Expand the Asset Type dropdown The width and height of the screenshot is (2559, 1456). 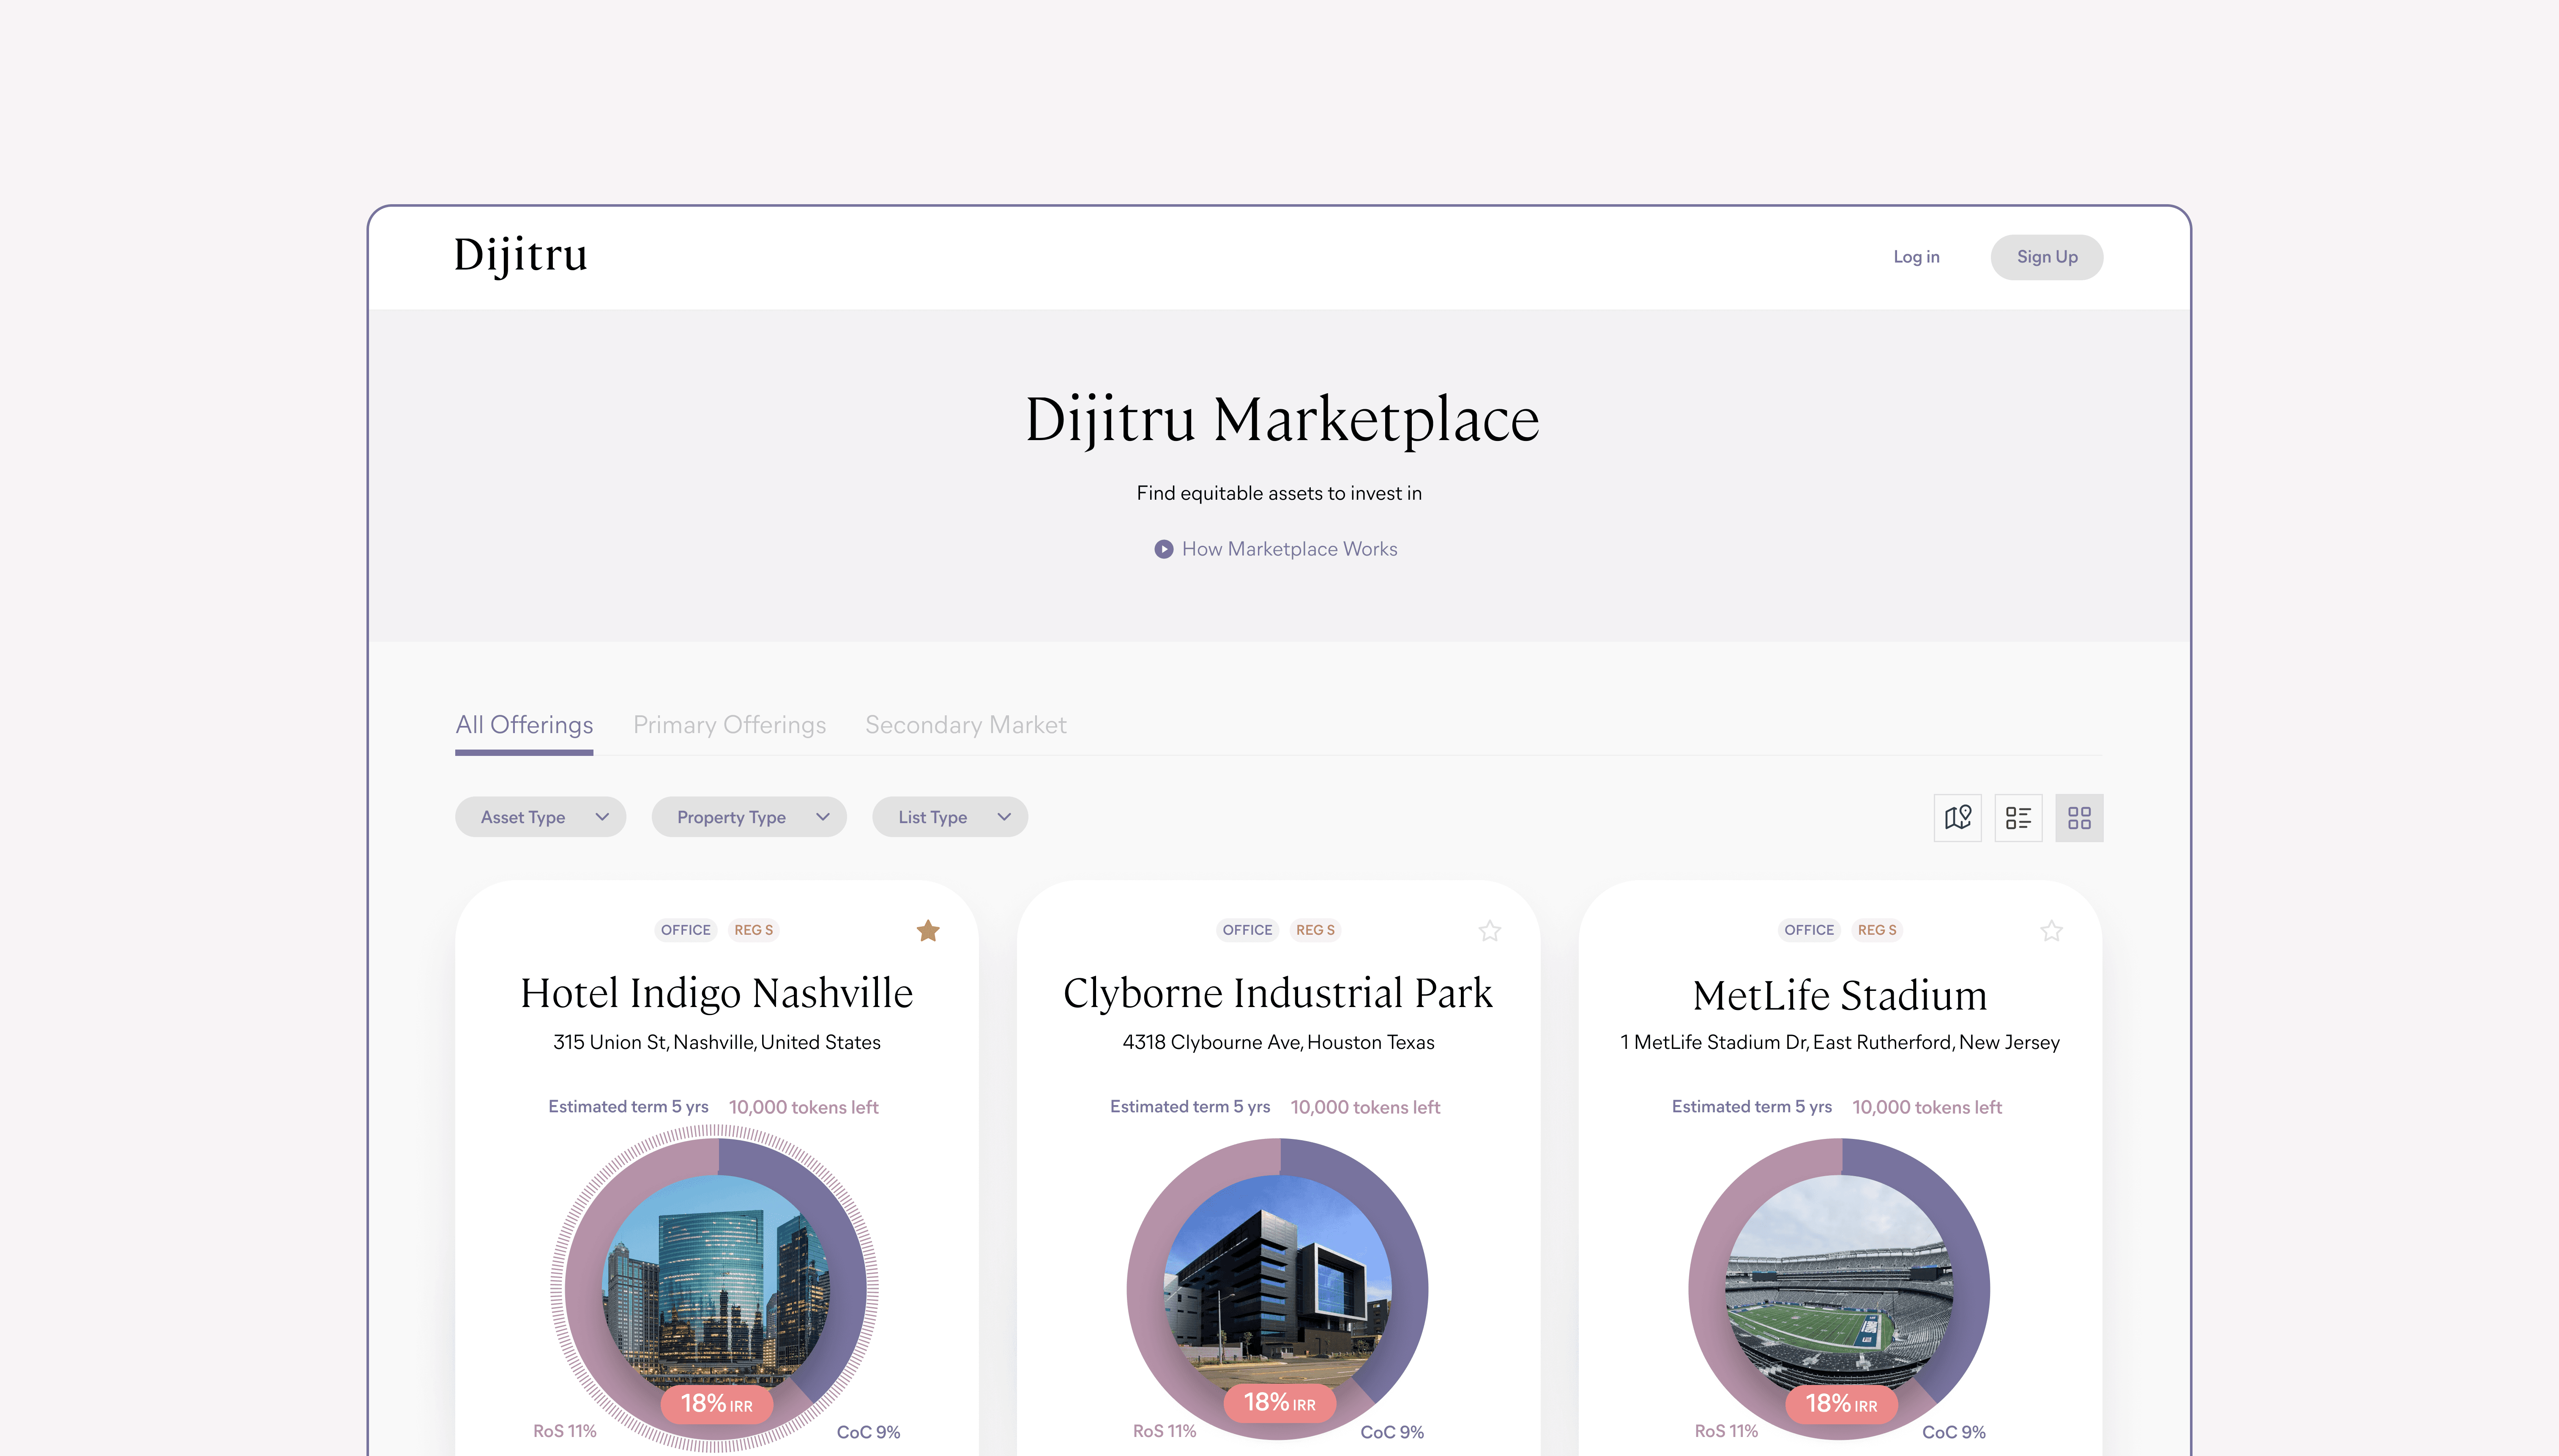[x=541, y=817]
